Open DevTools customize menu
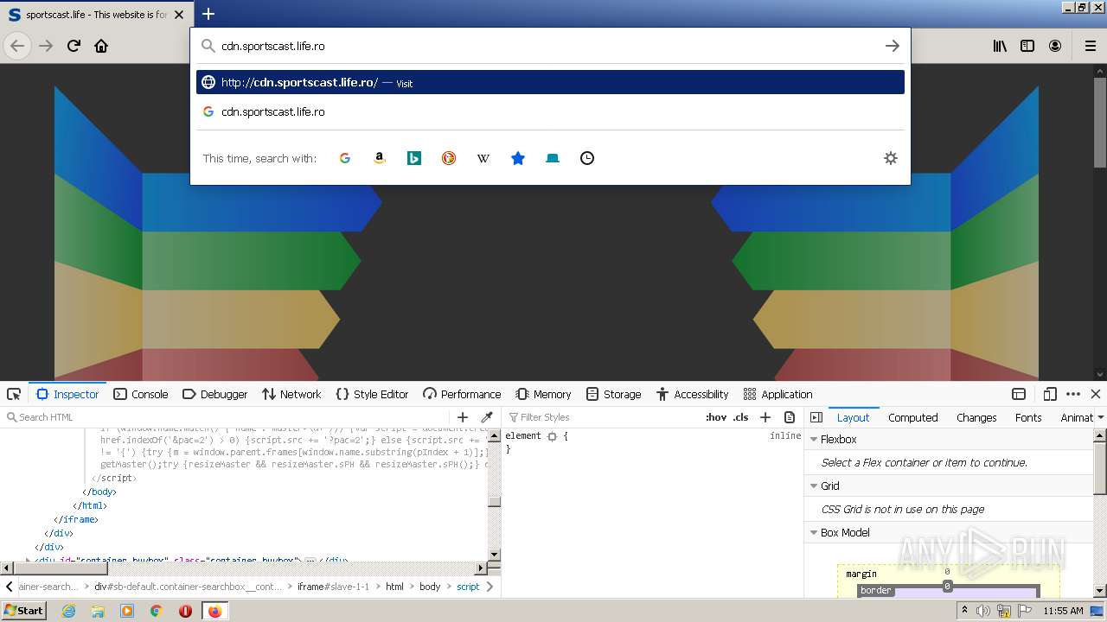The image size is (1107, 622). pyautogui.click(x=1073, y=394)
